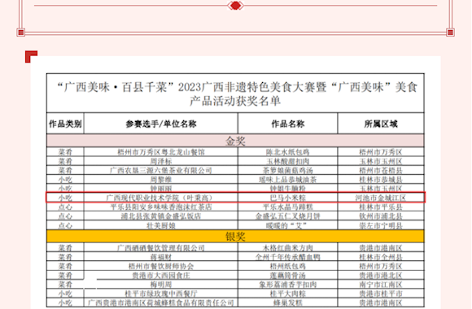
Task: Select the '作品类别' column header
Action: coord(65,124)
